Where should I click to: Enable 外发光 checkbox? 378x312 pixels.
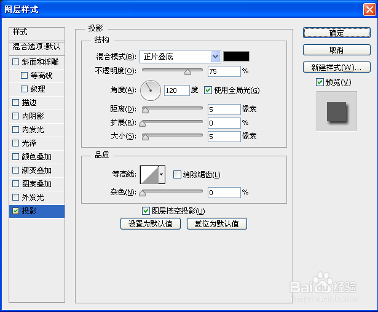coord(15,197)
